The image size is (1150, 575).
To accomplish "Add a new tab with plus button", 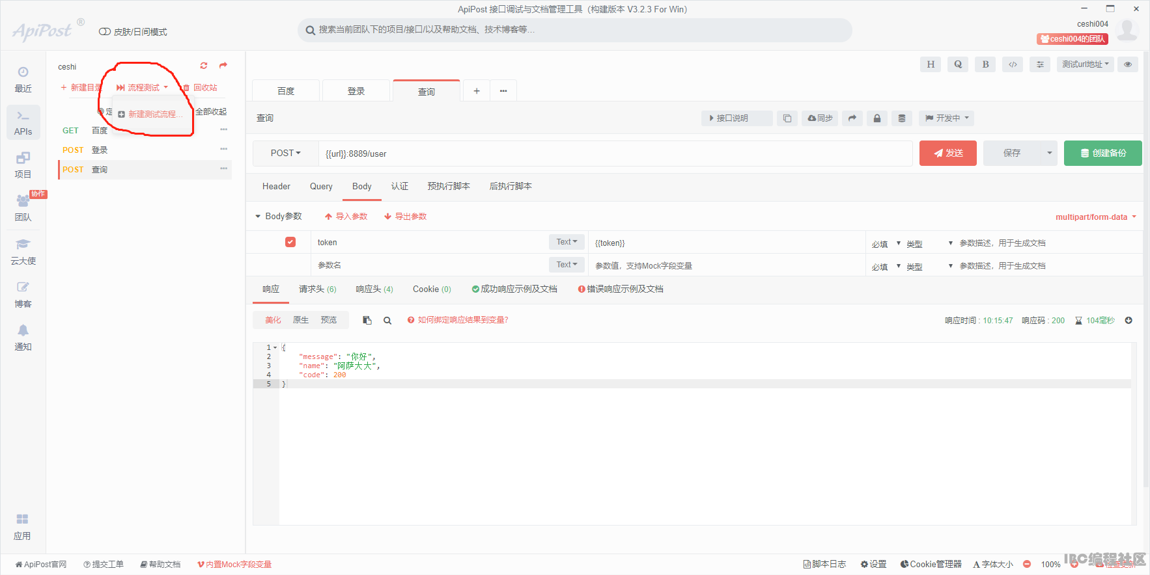I will coord(477,91).
